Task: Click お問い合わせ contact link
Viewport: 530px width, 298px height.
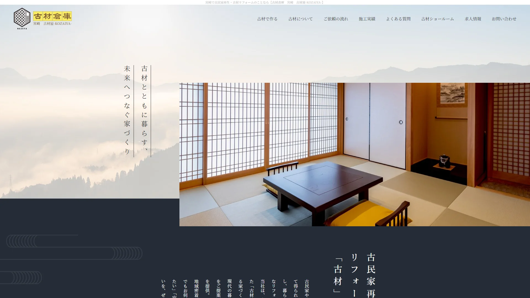Action: click(504, 19)
